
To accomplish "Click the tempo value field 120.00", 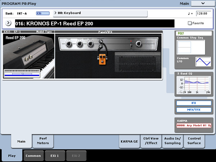I will pyautogui.click(x=203, y=14).
